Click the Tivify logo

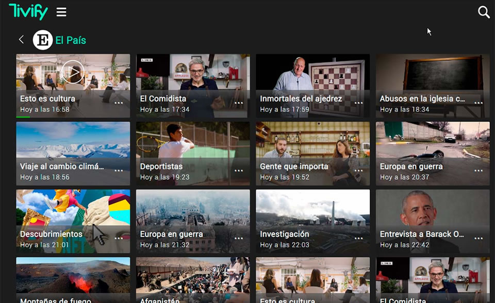[28, 11]
